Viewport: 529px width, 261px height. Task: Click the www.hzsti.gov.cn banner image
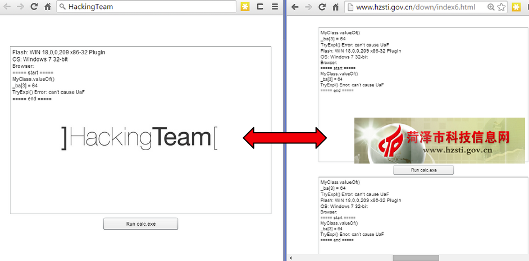(440, 141)
